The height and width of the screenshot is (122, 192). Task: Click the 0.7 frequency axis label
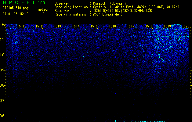coord(2,101)
